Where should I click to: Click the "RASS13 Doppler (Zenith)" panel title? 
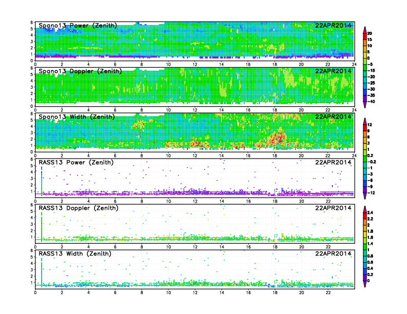79,208
